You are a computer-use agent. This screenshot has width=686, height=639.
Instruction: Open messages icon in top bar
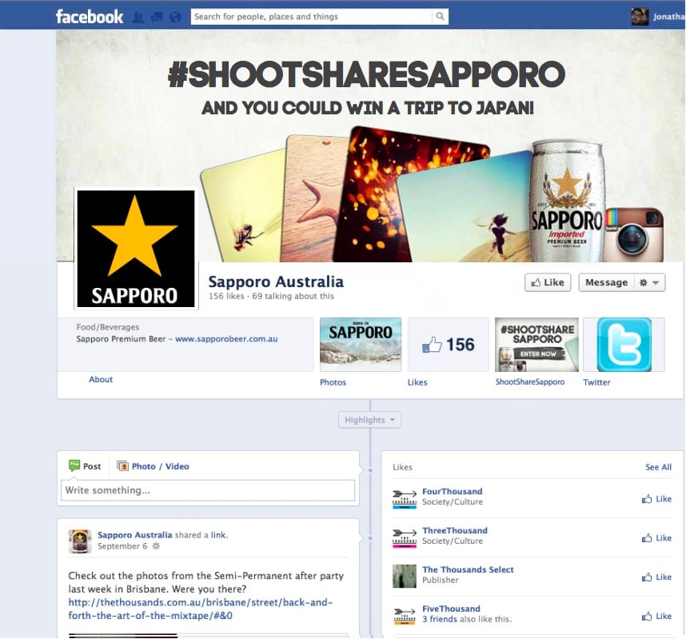pos(156,17)
